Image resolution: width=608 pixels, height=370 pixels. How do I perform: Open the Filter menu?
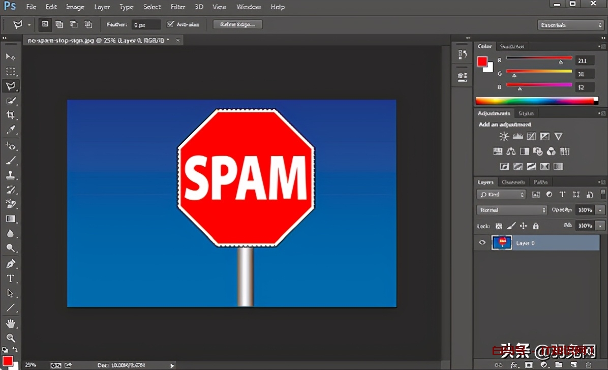coord(177,7)
